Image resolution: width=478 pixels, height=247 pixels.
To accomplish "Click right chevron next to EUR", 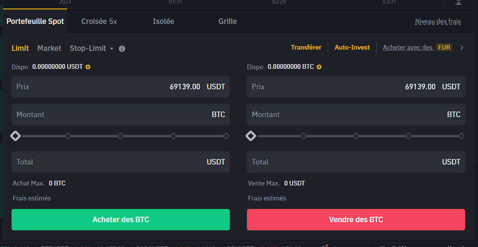I will tap(462, 47).
